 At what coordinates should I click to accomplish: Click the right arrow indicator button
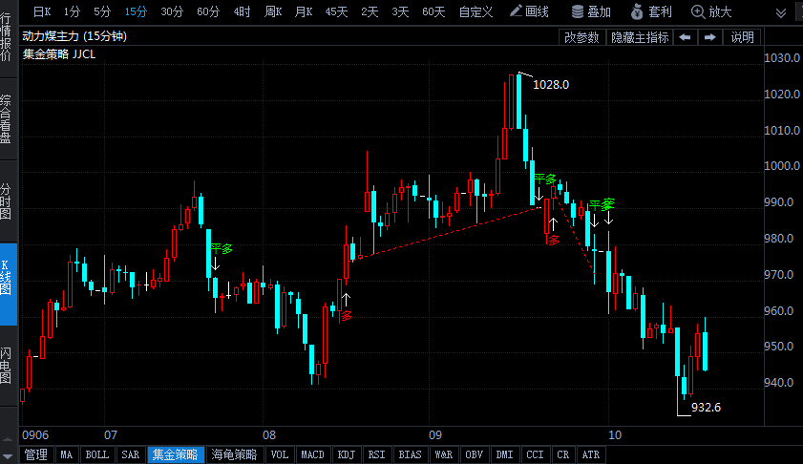(709, 37)
